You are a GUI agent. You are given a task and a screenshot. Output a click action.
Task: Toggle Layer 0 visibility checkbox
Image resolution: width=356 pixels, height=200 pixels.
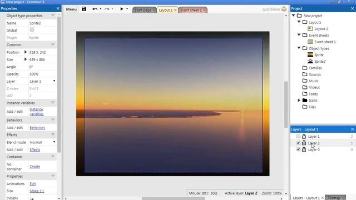click(298, 149)
